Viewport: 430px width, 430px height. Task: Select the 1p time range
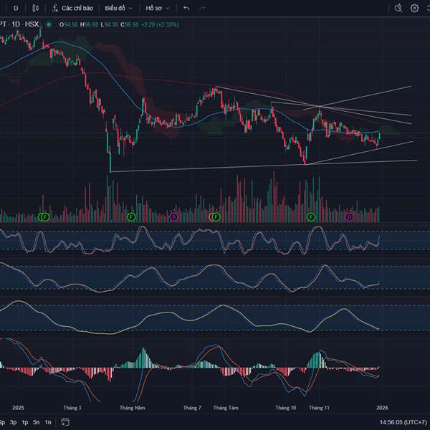(x=25, y=422)
